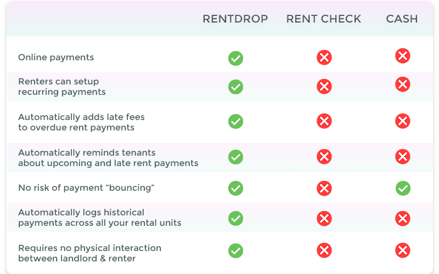Click the Online payments feature label
Image resolution: width=439 pixels, height=274 pixels.
click(56, 58)
